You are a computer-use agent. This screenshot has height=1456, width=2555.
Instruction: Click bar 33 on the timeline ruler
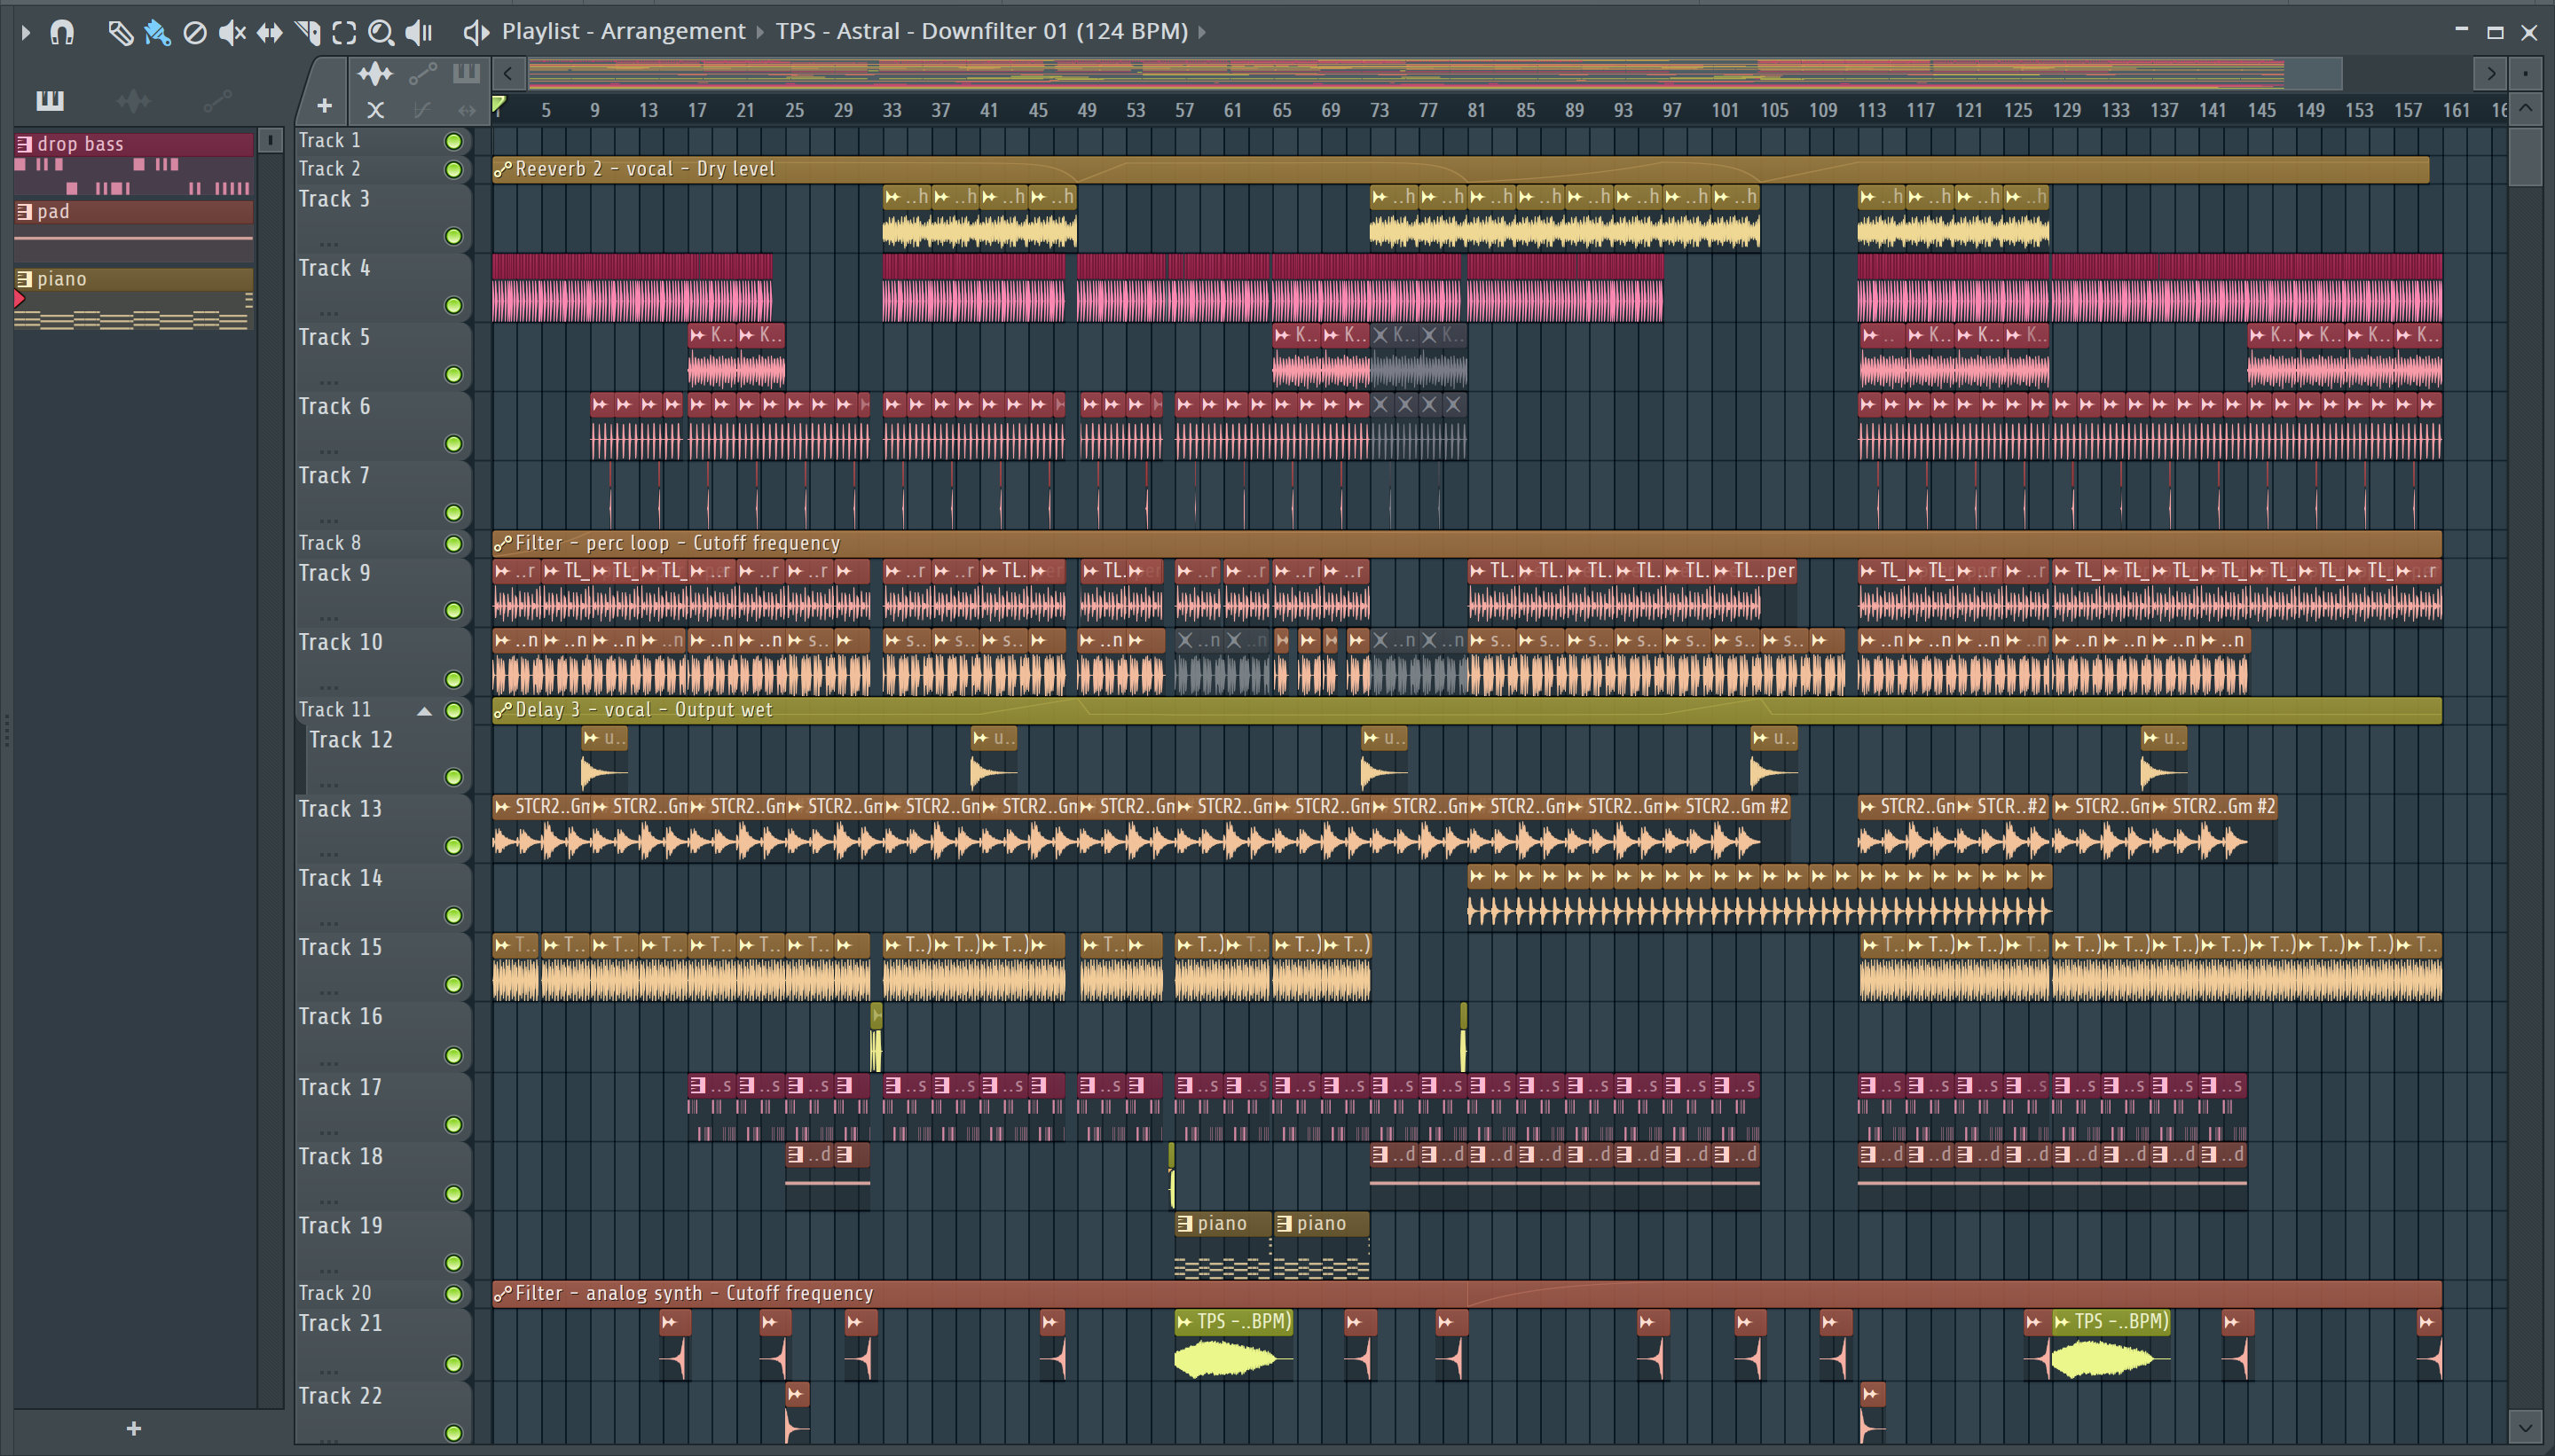(x=892, y=110)
